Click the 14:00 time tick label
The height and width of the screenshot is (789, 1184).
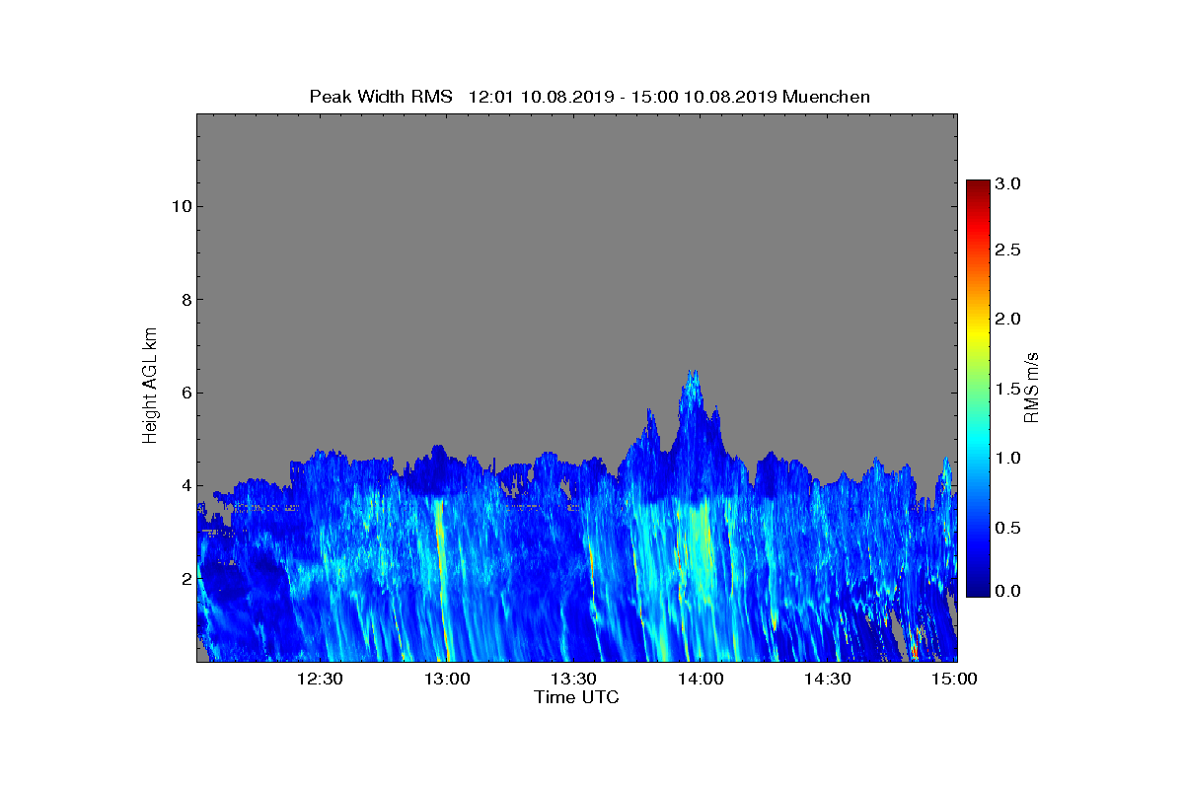pyautogui.click(x=702, y=679)
